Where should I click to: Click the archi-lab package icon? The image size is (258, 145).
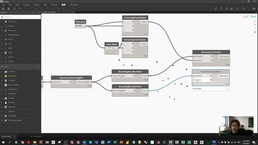pyautogui.click(x=6, y=72)
